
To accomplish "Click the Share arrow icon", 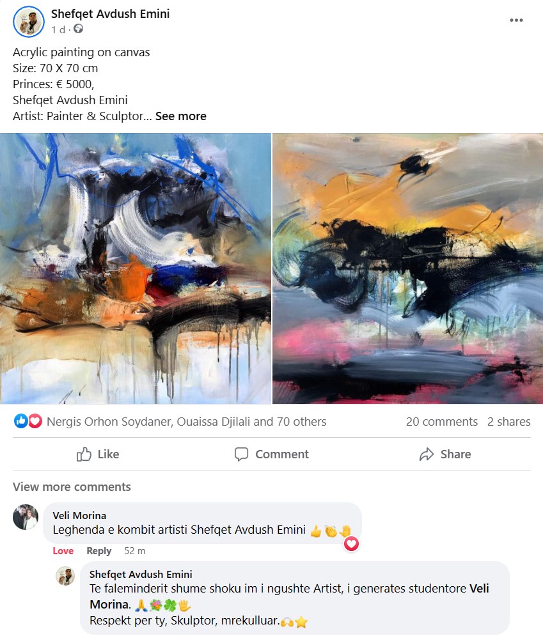I will 427,454.
